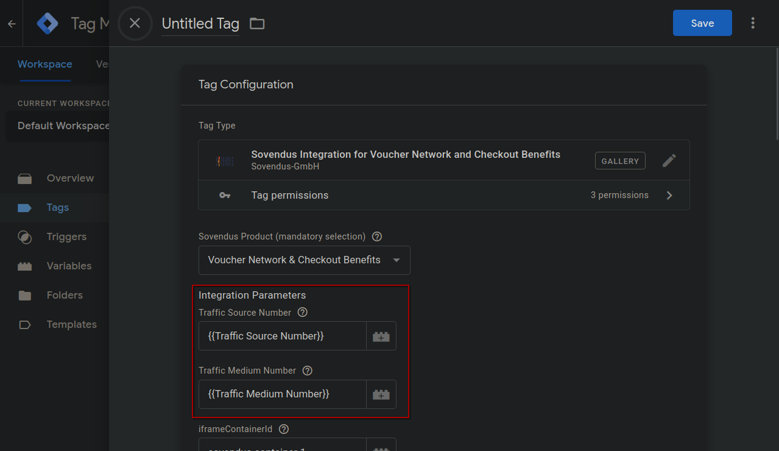Image resolution: width=779 pixels, height=451 pixels.
Task: Open the folder icon next to Untitled Tag
Action: [257, 24]
